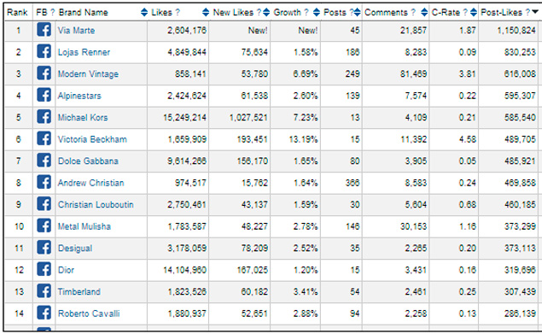
Task: Open the Modern Vintage brand link
Action: click(x=88, y=74)
